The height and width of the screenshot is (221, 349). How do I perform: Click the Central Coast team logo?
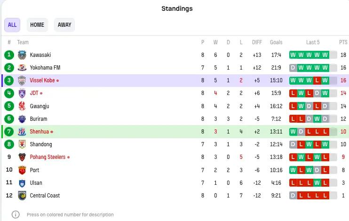click(22, 196)
